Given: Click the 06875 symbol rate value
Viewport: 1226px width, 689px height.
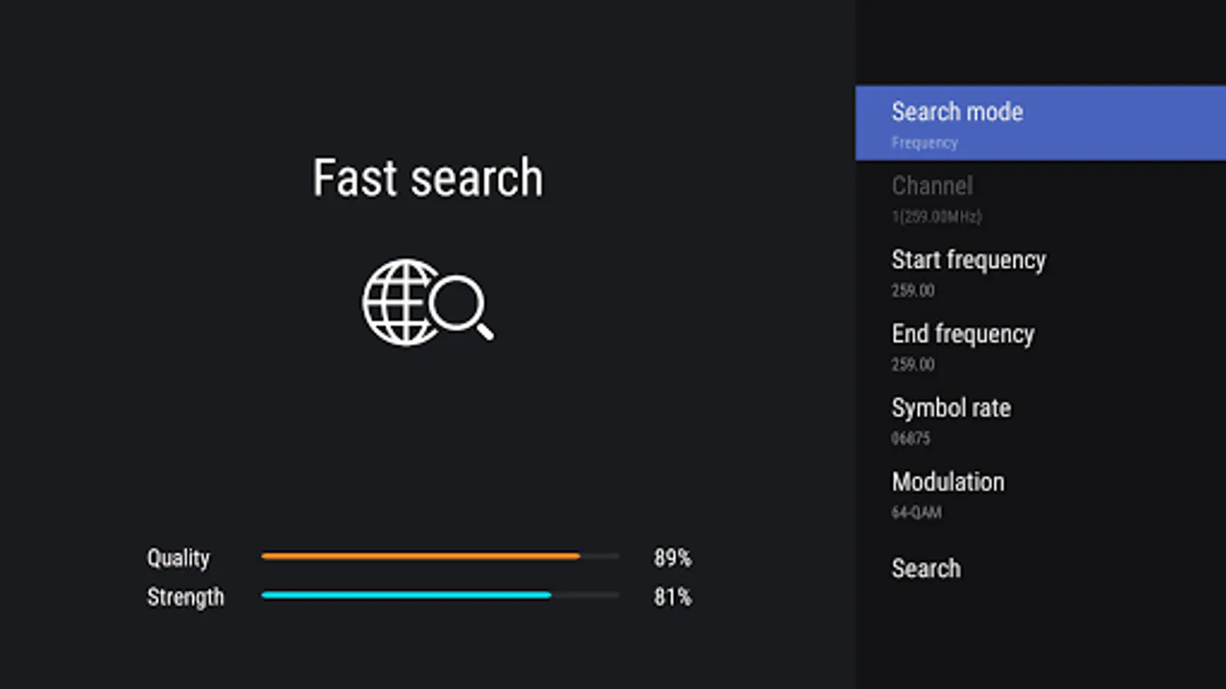Looking at the screenshot, I should 910,439.
